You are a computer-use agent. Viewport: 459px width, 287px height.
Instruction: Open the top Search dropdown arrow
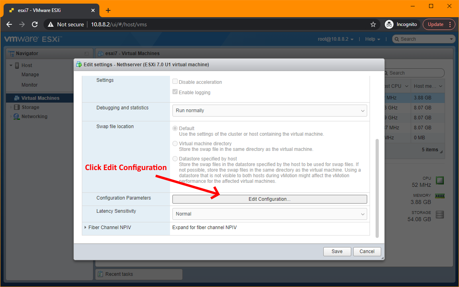451,39
